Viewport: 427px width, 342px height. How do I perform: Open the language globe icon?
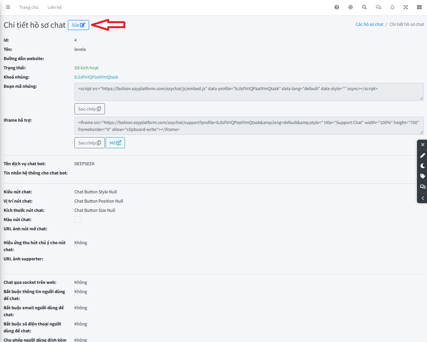(351, 7)
